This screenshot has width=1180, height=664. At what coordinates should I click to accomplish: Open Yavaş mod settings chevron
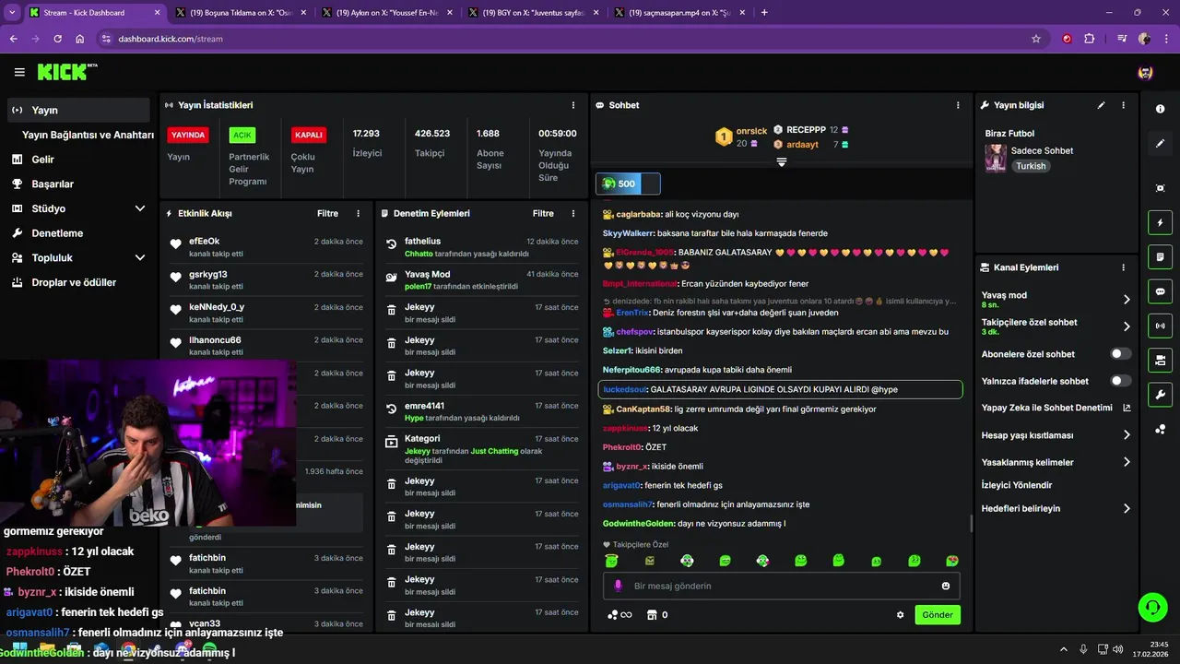pos(1127,300)
